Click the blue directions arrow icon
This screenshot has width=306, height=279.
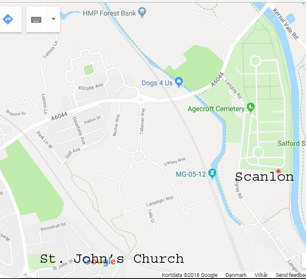(x=8, y=19)
